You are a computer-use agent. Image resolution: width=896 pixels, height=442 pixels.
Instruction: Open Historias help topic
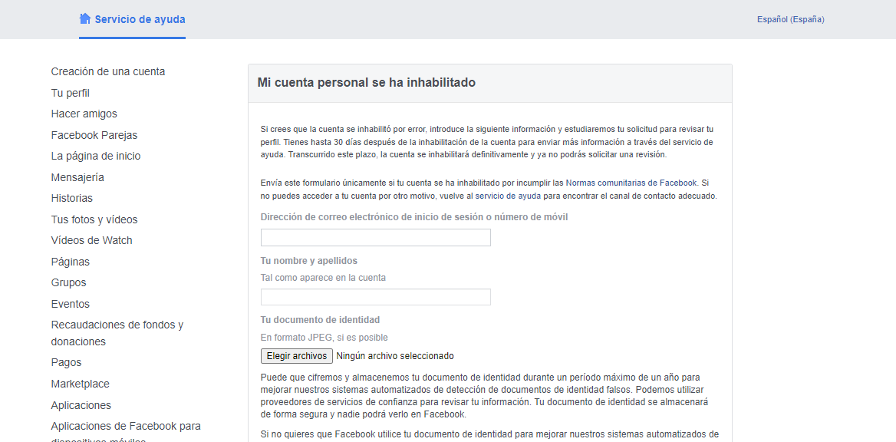click(72, 198)
